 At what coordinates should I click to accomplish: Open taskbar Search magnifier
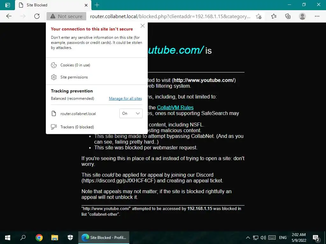[x=23, y=238]
